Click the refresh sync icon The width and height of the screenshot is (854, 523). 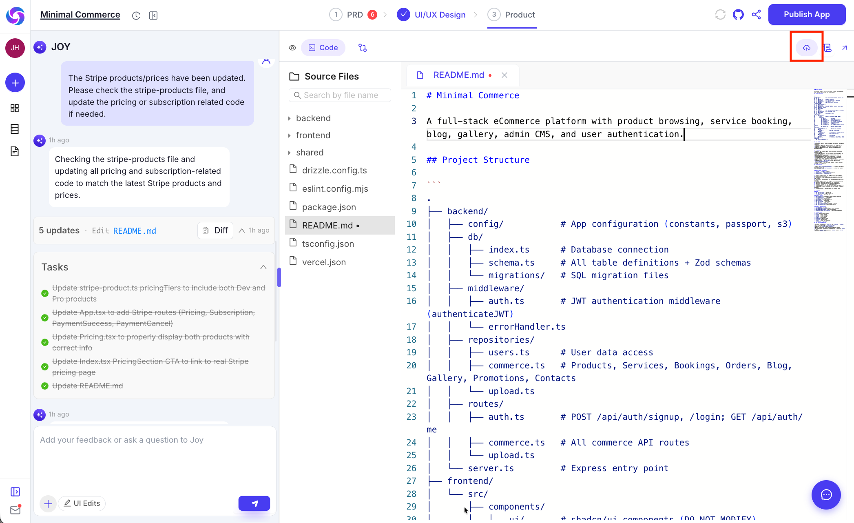tap(720, 15)
